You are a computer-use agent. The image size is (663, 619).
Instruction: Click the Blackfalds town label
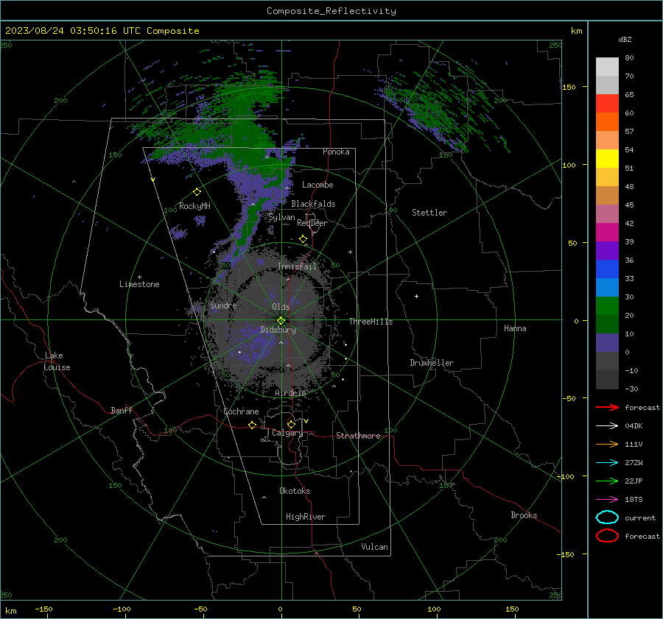tap(313, 204)
